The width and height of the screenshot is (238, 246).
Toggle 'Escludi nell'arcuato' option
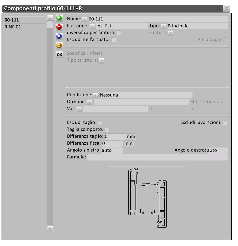pyautogui.click(x=114, y=40)
